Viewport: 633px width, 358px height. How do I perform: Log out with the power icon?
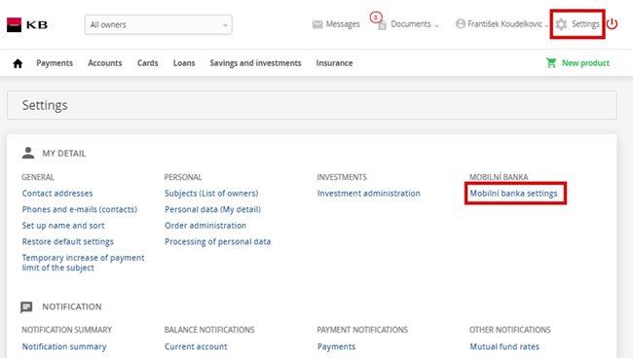pos(612,23)
